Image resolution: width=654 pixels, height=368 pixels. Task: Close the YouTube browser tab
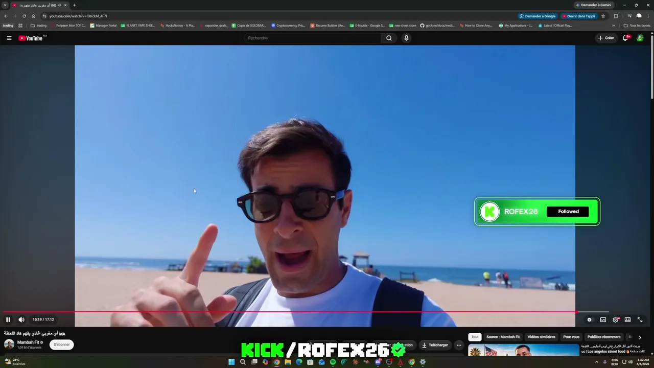pyautogui.click(x=65, y=5)
